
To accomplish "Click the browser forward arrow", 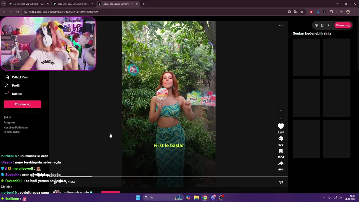I will [x=11, y=12].
